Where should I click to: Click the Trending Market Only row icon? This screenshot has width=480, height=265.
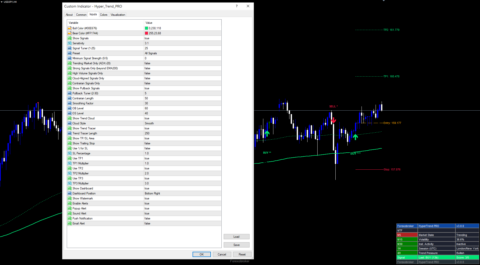pos(70,63)
